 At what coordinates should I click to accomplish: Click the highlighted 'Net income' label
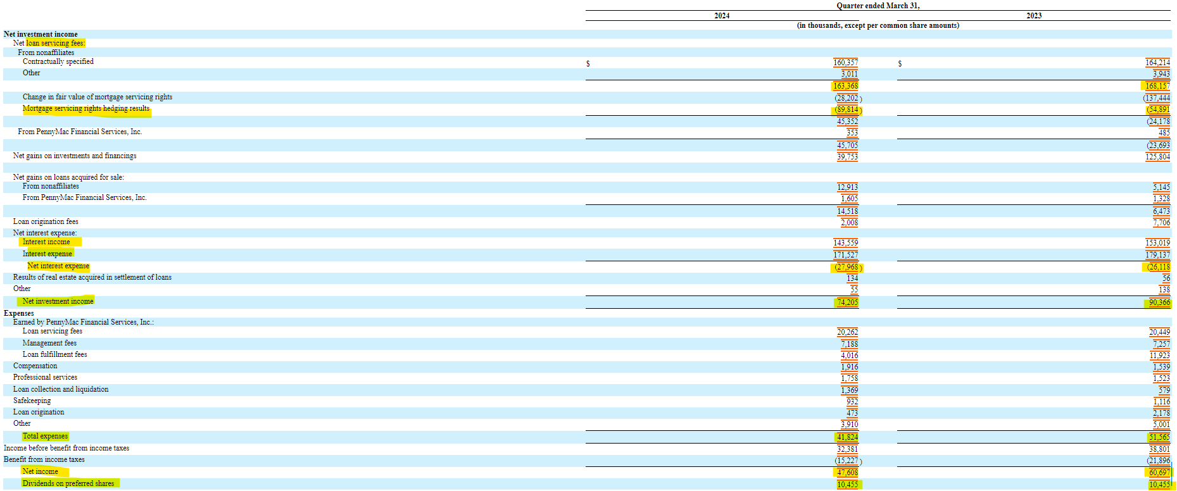tap(40, 471)
